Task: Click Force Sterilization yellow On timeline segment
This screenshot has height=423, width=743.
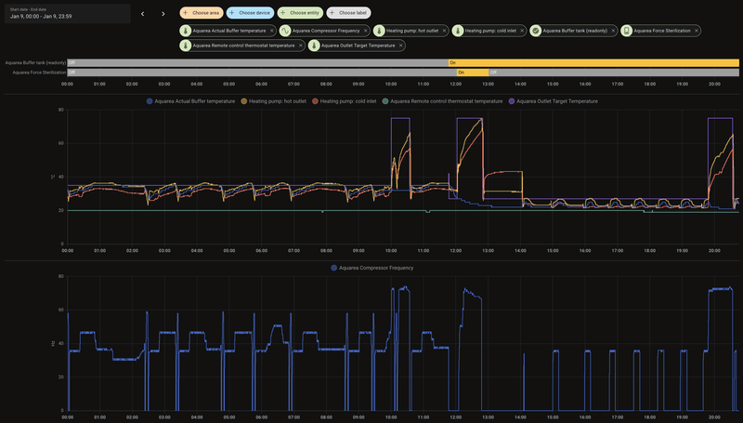Action: tap(473, 73)
